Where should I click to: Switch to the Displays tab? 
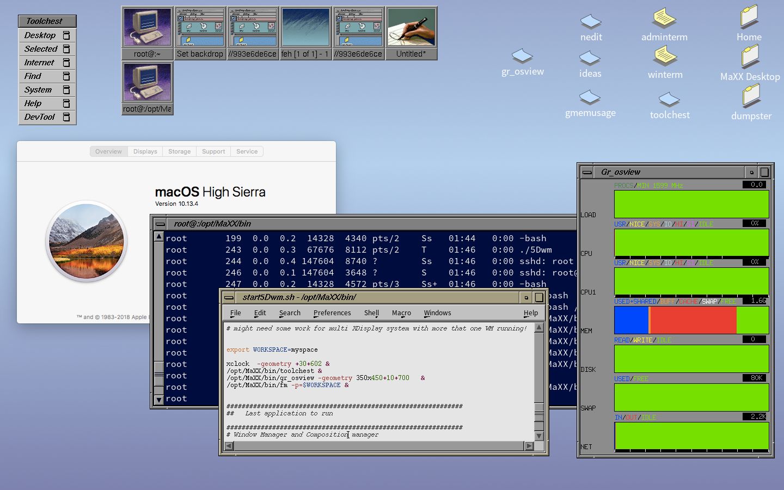tap(145, 151)
